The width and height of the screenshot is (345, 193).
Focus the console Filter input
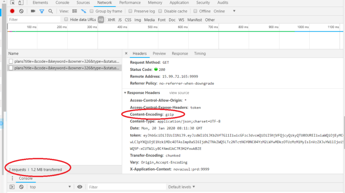pos(127,187)
